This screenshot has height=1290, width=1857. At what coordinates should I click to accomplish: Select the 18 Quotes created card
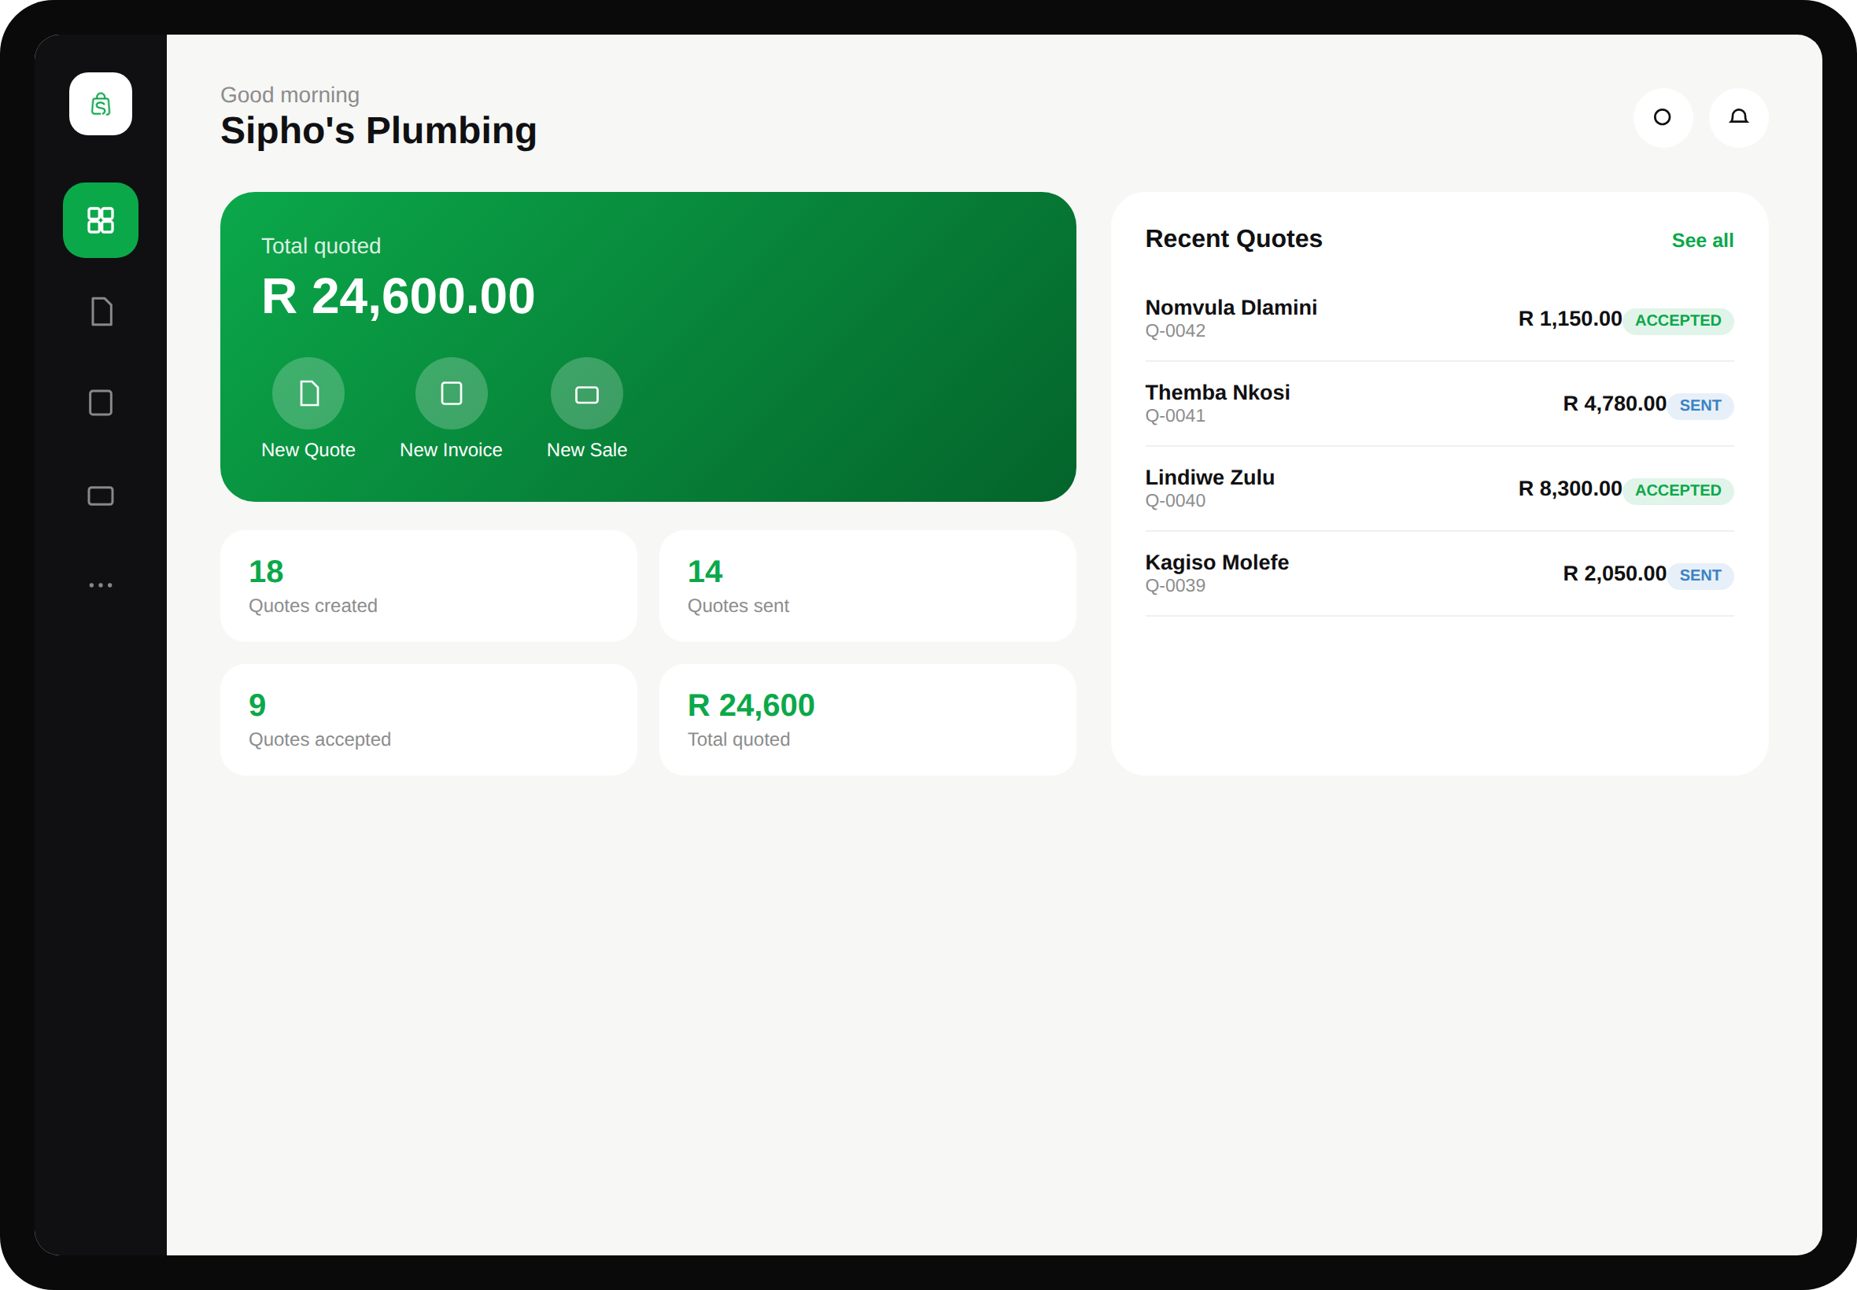pos(429,586)
